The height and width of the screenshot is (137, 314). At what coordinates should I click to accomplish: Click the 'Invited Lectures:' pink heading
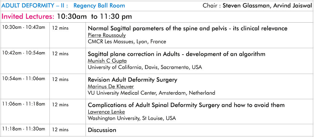tap(28, 16)
